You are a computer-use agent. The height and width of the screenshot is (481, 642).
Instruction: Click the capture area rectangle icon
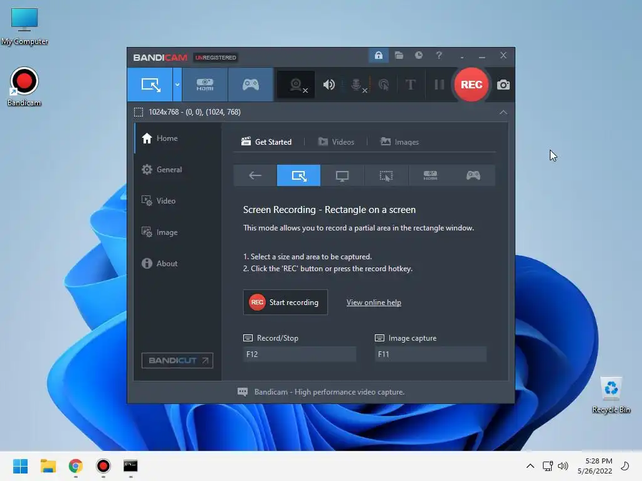pyautogui.click(x=139, y=112)
